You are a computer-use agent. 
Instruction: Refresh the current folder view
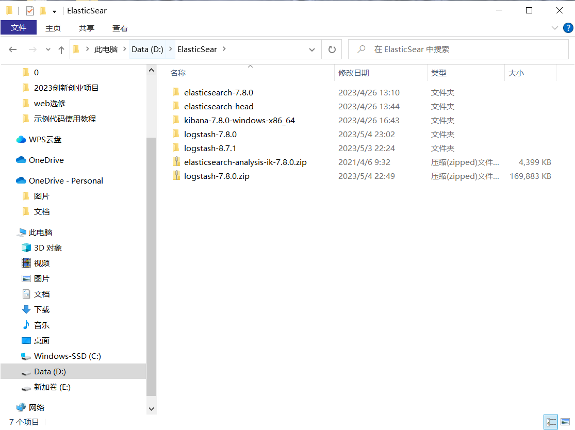coord(332,49)
